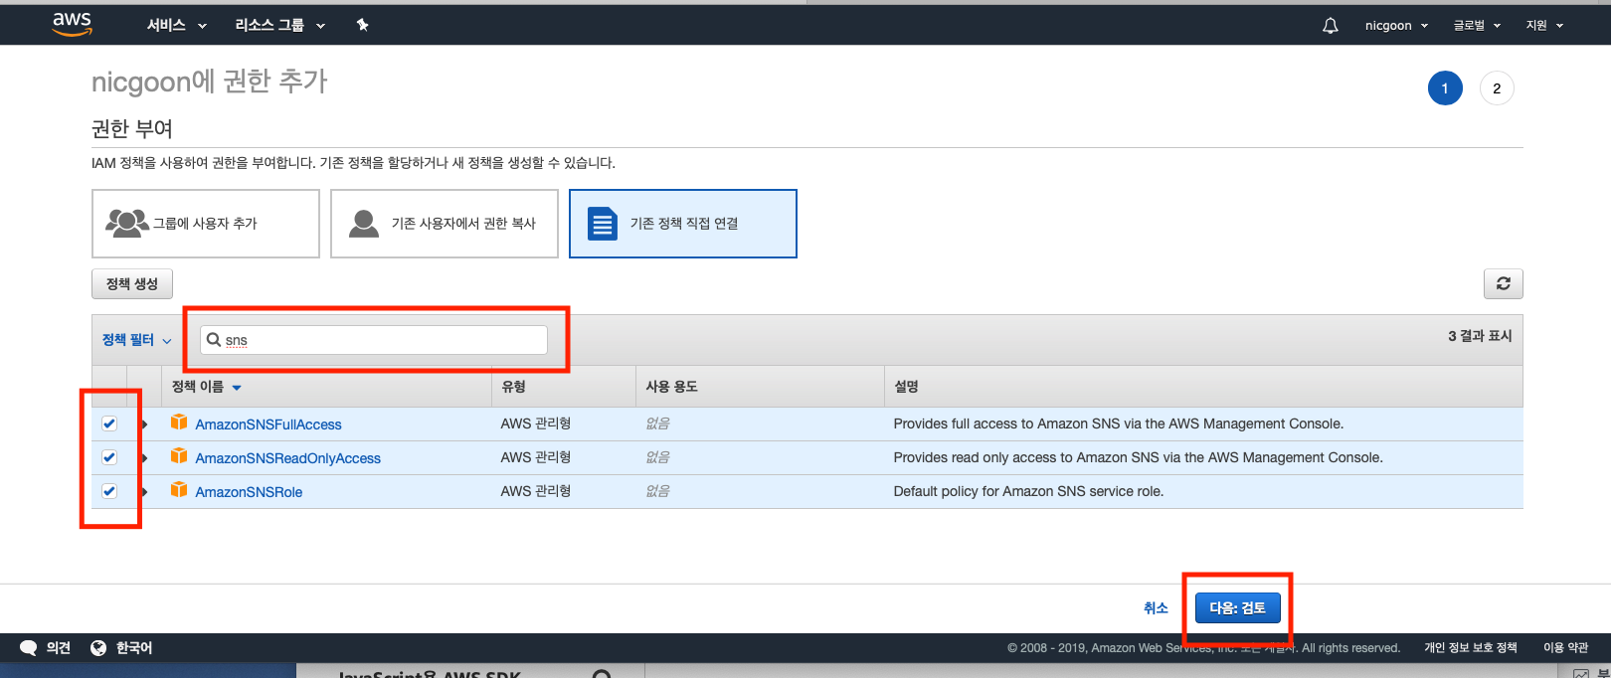
Task: Select 그룹에 사용자 추가 option
Action: click(206, 224)
